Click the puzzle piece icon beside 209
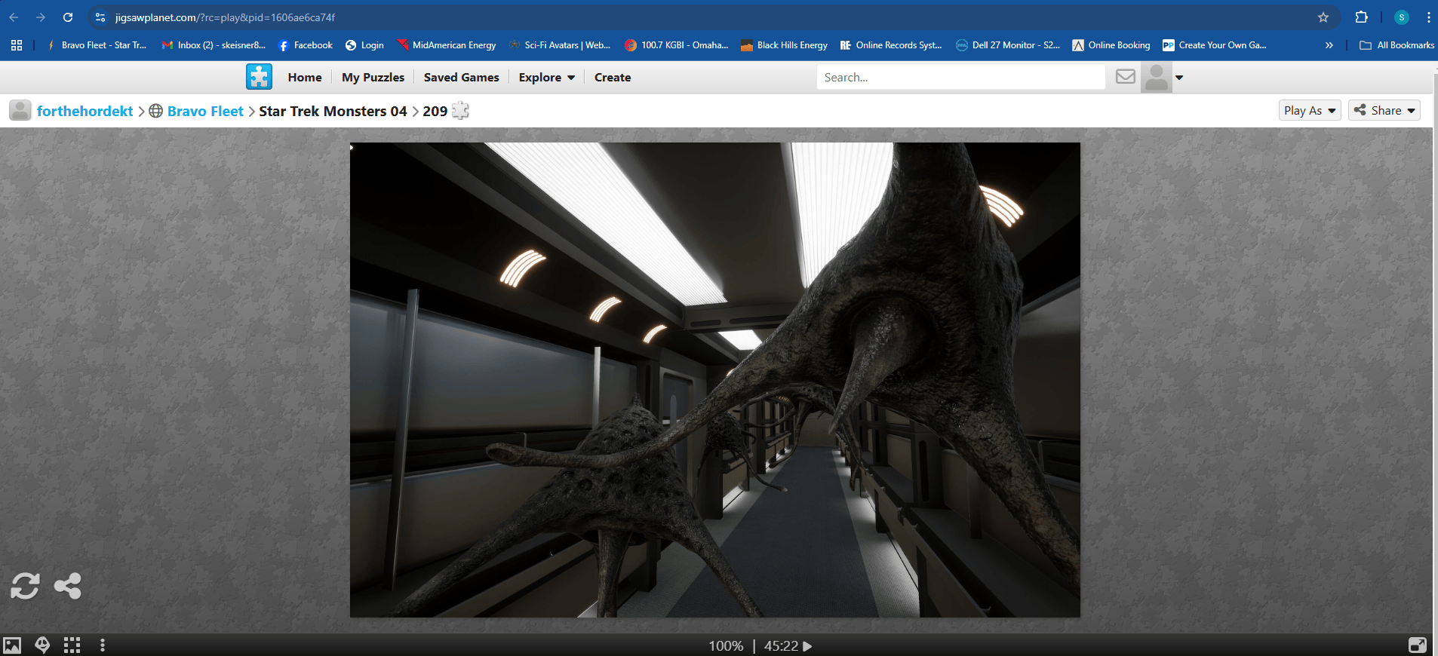 pos(460,111)
